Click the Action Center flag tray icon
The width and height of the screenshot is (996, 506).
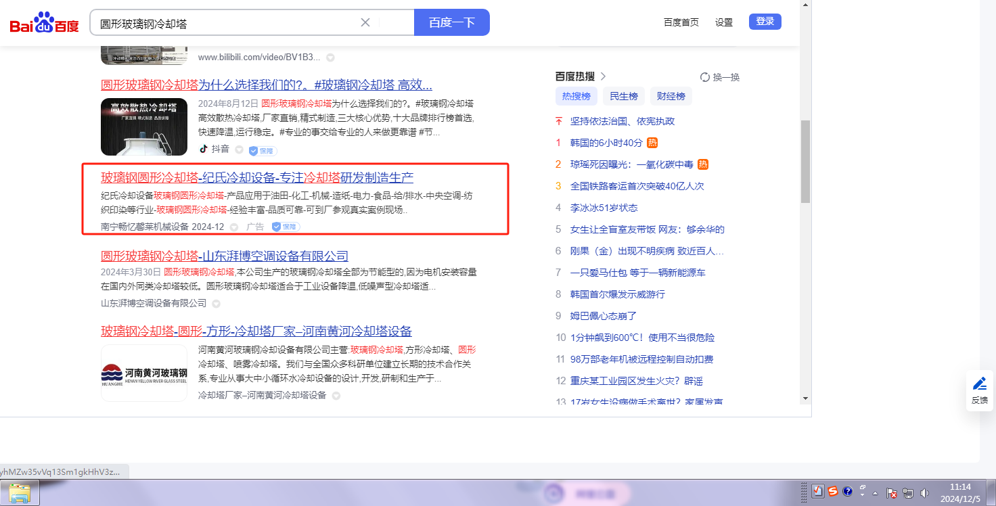tap(892, 493)
